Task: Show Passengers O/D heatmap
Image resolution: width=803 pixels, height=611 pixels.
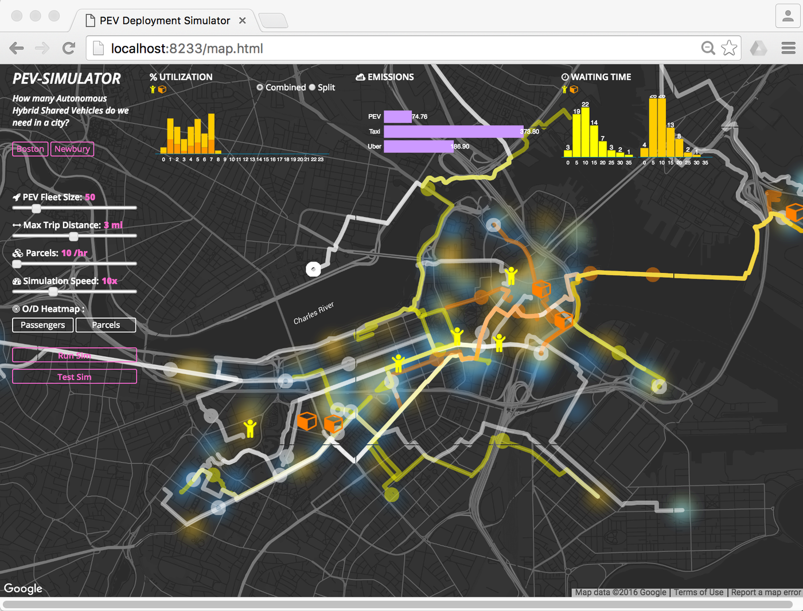Action: [x=43, y=325]
